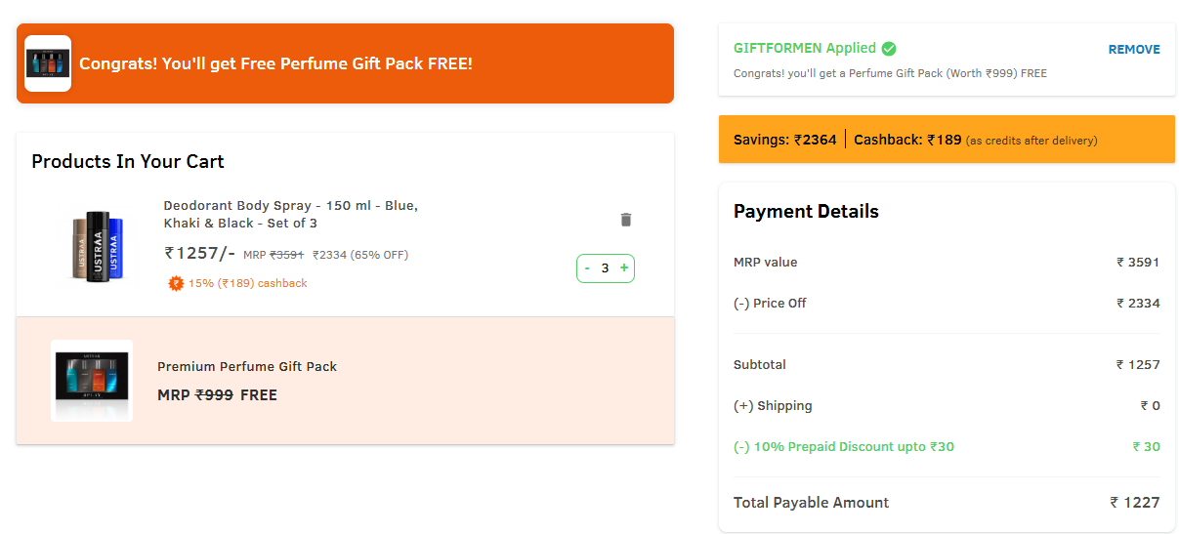Click the Total Payable Amount row
Viewport: 1179px width, 534px height.
tap(947, 503)
